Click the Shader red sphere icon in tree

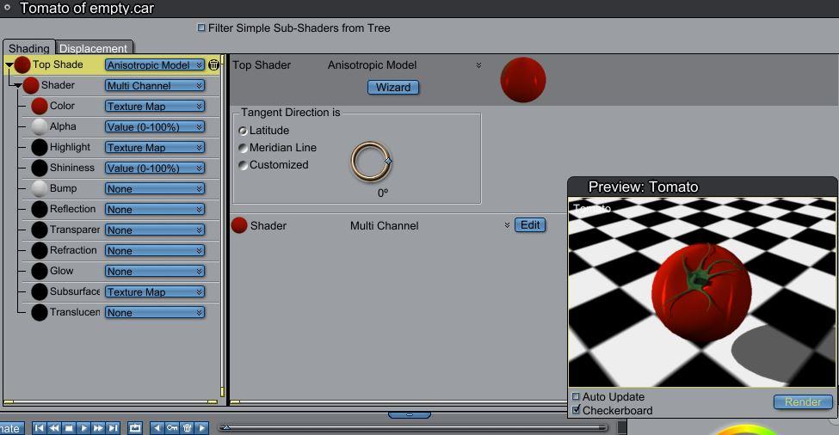[x=31, y=85]
